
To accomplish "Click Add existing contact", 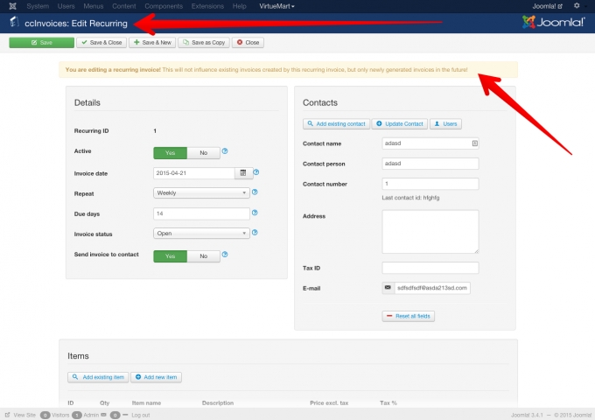I will 336,124.
